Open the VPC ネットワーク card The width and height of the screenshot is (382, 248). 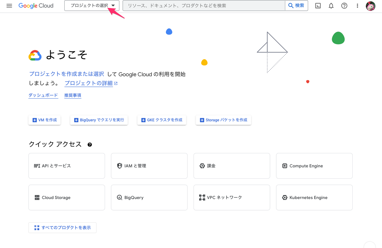click(x=232, y=197)
